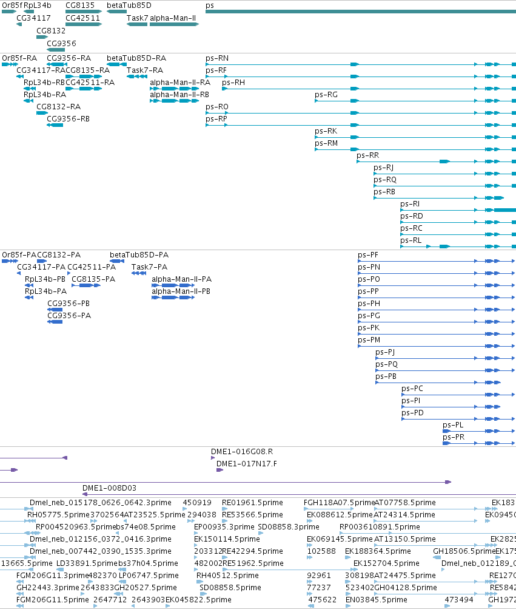Click protein ps-PM
The height and width of the screenshot is (609, 516).
click(369, 340)
